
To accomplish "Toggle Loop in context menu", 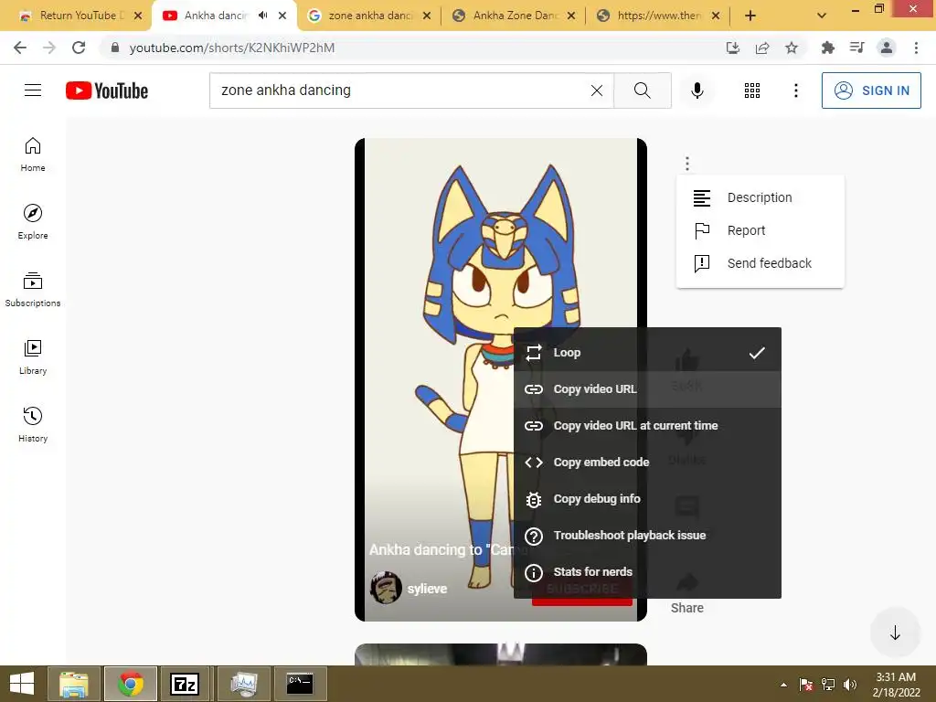I will pyautogui.click(x=647, y=353).
